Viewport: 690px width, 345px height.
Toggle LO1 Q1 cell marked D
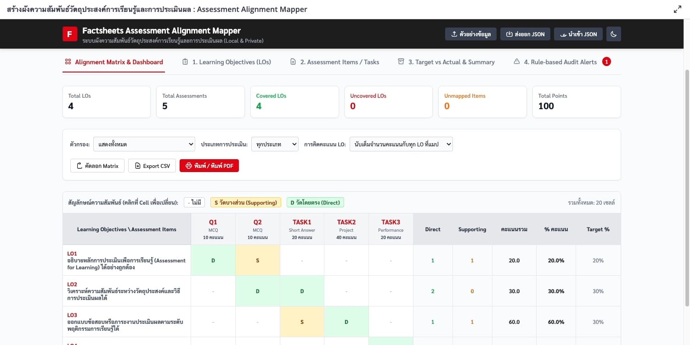(x=213, y=260)
